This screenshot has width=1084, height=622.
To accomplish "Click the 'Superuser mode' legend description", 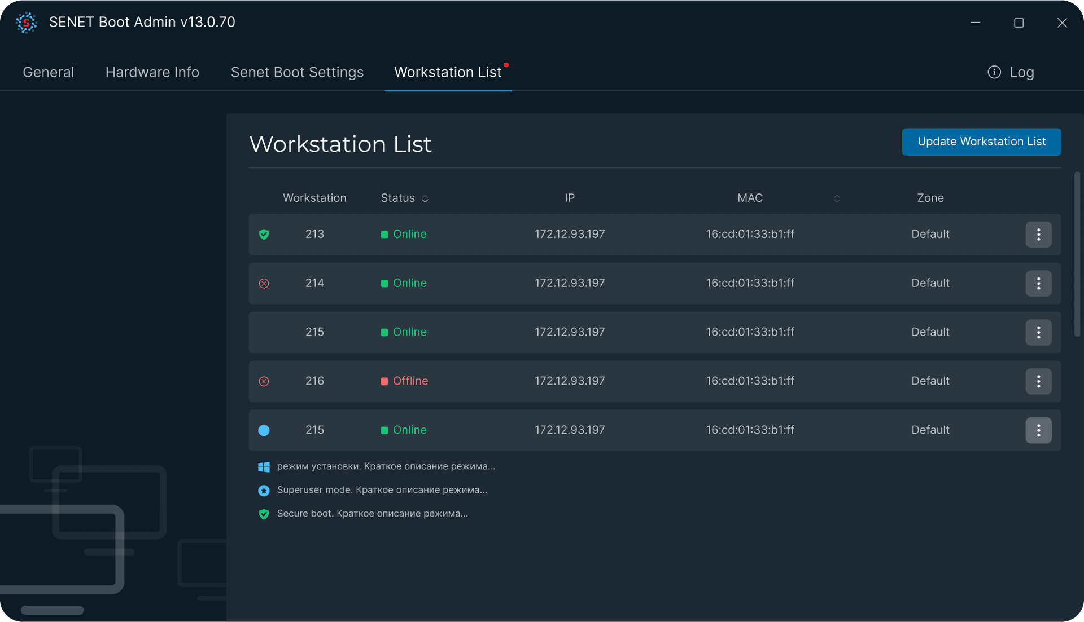I will pyautogui.click(x=382, y=491).
